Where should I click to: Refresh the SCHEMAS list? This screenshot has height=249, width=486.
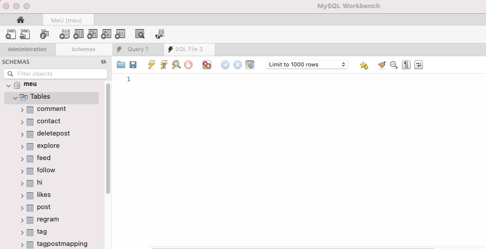pos(104,62)
